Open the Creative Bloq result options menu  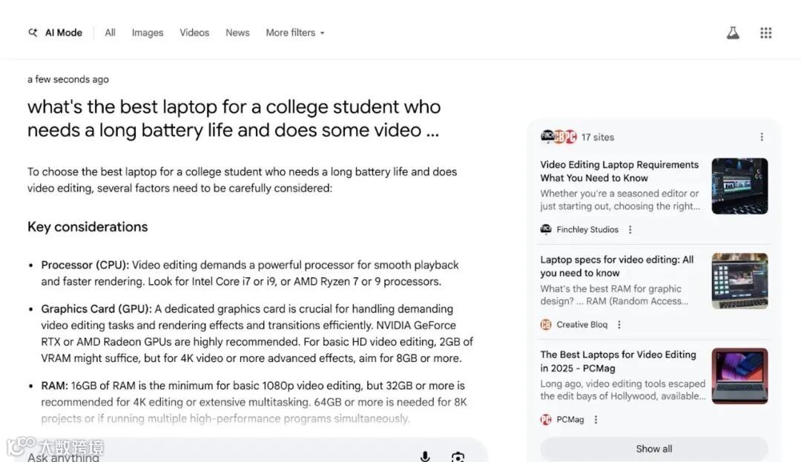[x=619, y=325]
